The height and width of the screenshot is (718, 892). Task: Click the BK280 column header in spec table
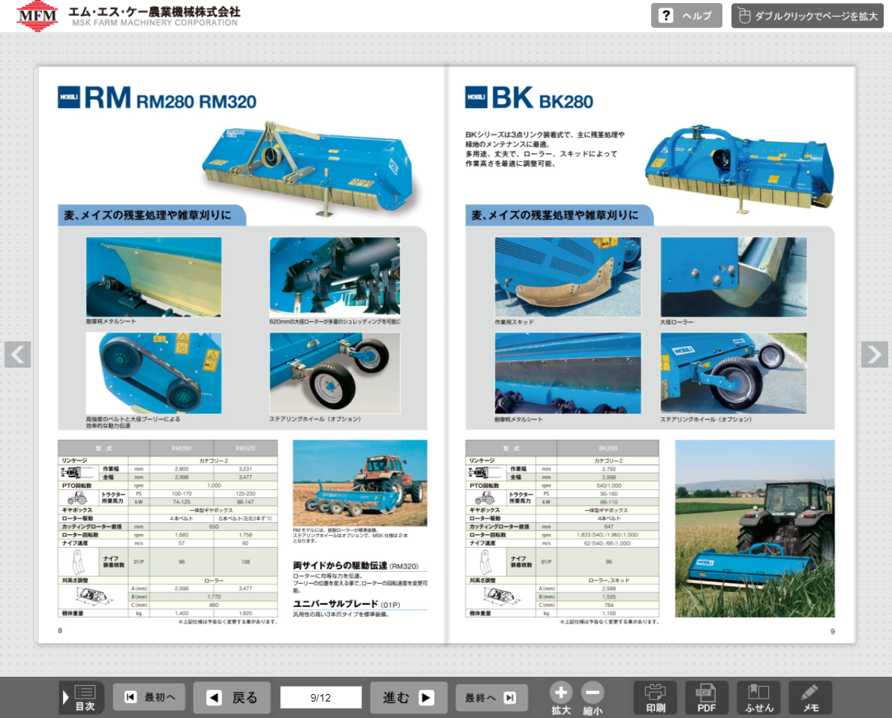tap(608, 449)
